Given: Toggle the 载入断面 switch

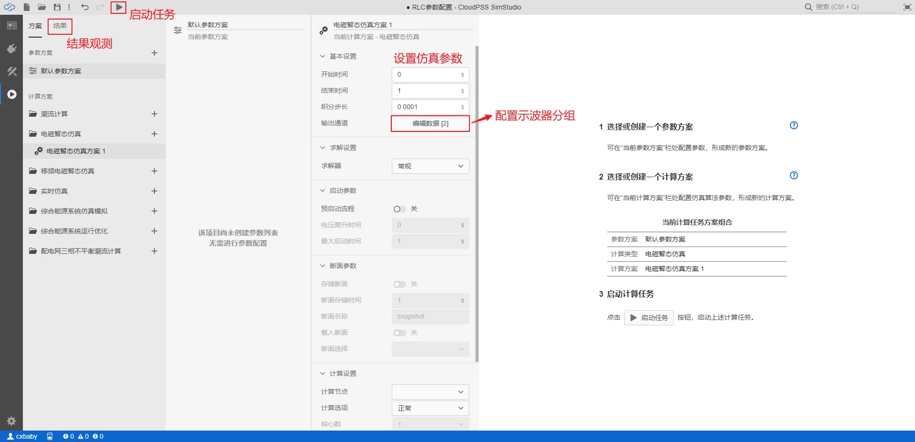Looking at the screenshot, I should (399, 333).
